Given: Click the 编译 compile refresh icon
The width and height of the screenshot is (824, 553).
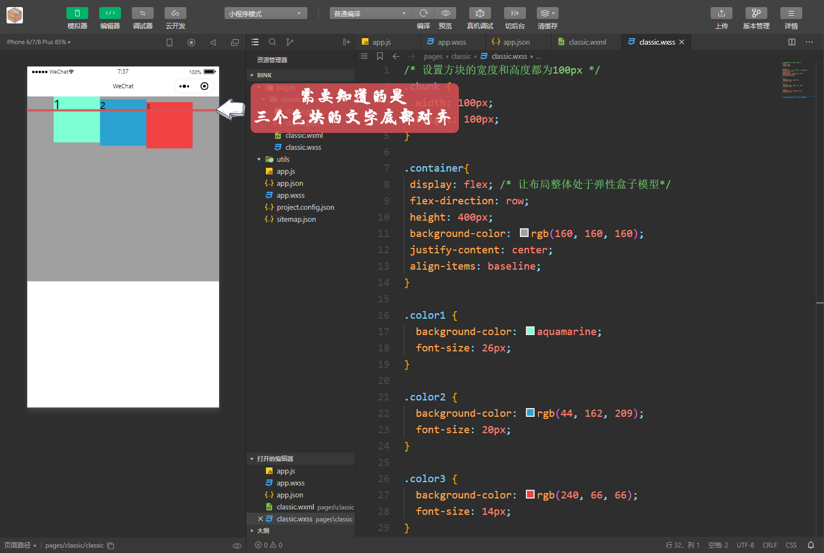Looking at the screenshot, I should tap(423, 13).
